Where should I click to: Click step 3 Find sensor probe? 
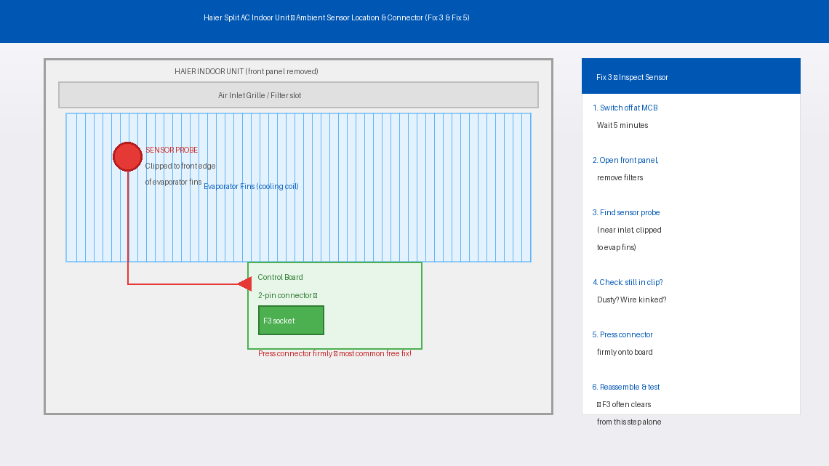626,212
